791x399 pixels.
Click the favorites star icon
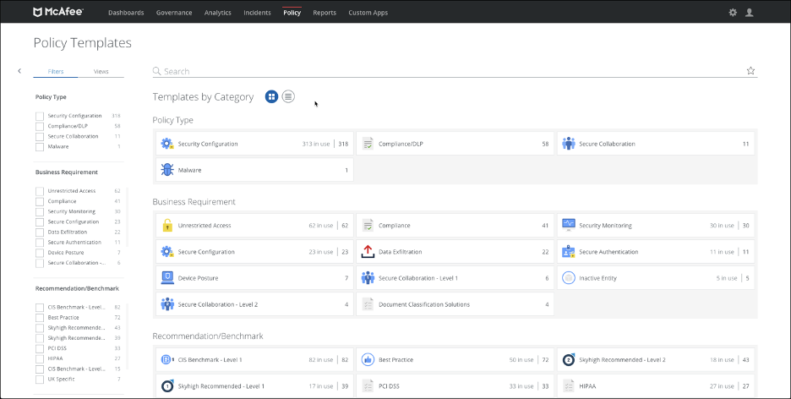coord(750,71)
